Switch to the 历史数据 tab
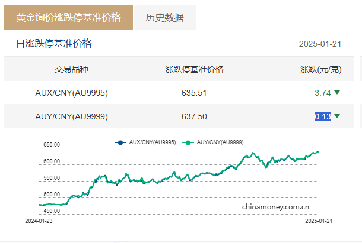Viewport: 362px width, 243px height. click(x=164, y=18)
